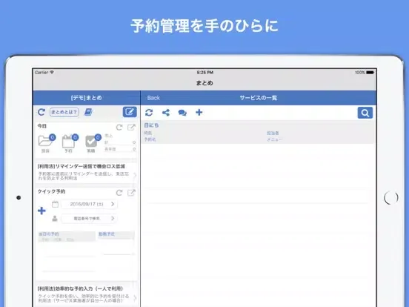Tap the まとめ navigation bar title
The height and width of the screenshot is (307, 409).
pos(204,83)
